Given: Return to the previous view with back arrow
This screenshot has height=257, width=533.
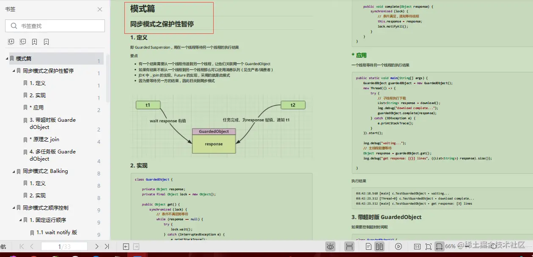Looking at the screenshot, I should coord(126,246).
